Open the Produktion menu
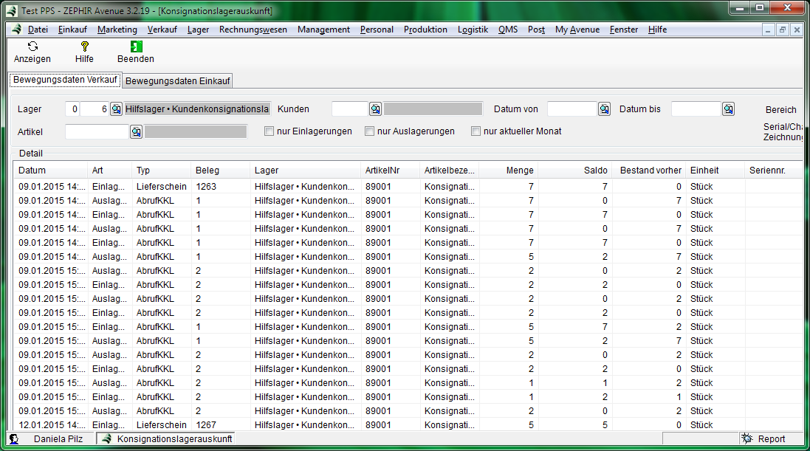810x451 pixels. [x=425, y=30]
